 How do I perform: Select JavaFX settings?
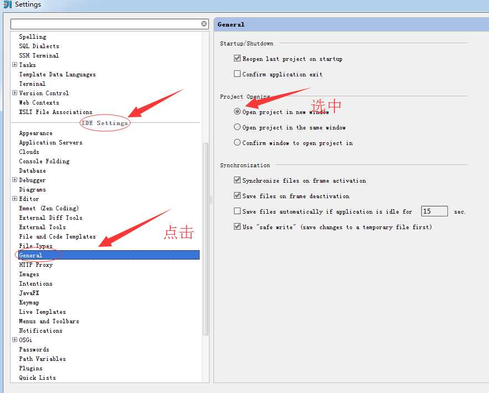point(29,293)
